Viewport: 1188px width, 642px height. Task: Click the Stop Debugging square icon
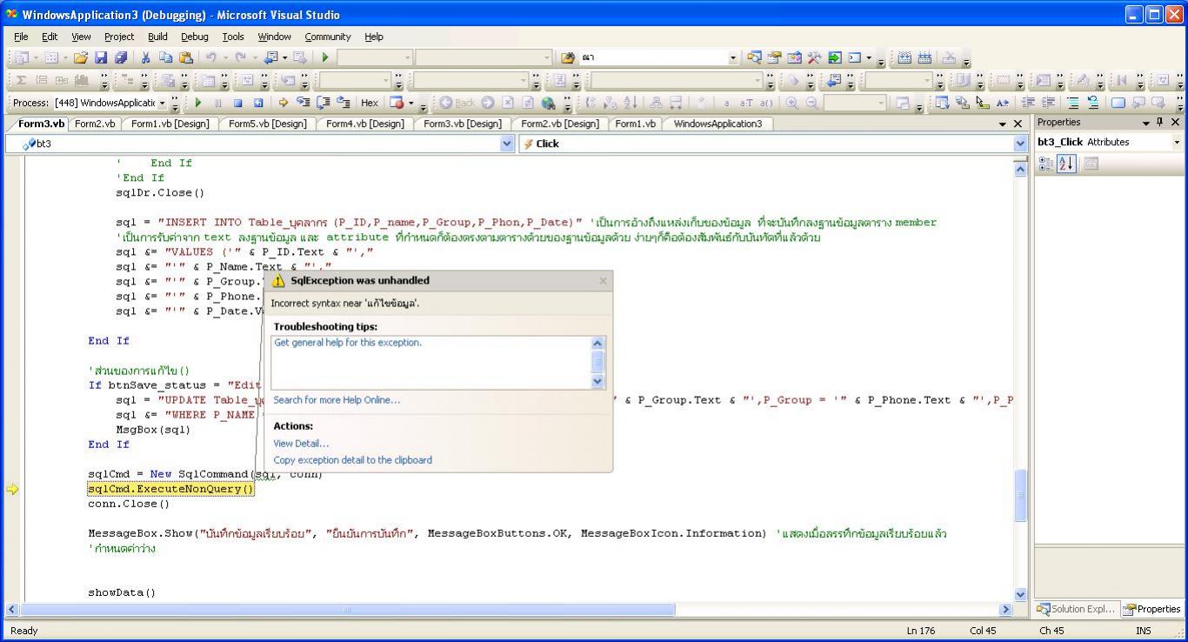tap(237, 103)
